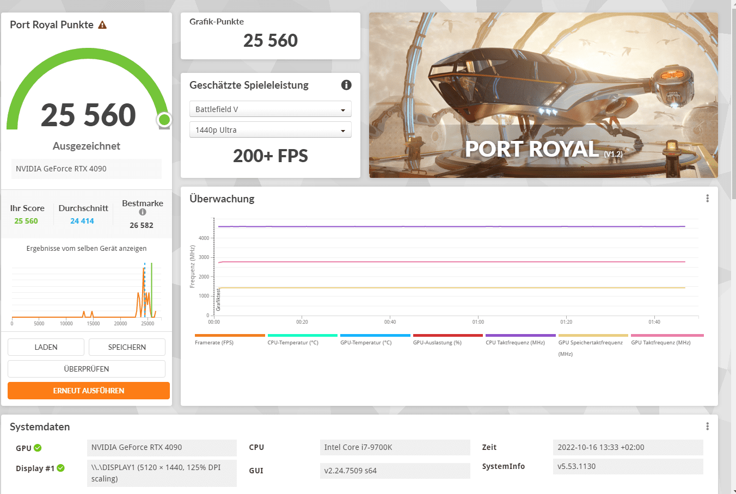Click the green checkmark beside GPU
The height and width of the screenshot is (494, 736).
pyautogui.click(x=38, y=448)
